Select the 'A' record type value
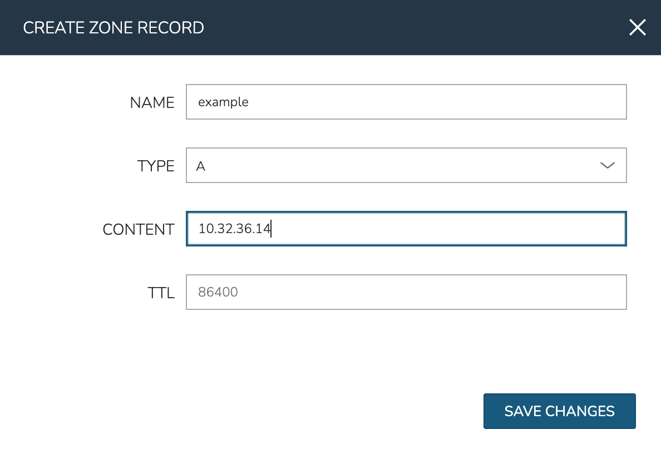Screen dimensions: 661x454 (x=201, y=166)
